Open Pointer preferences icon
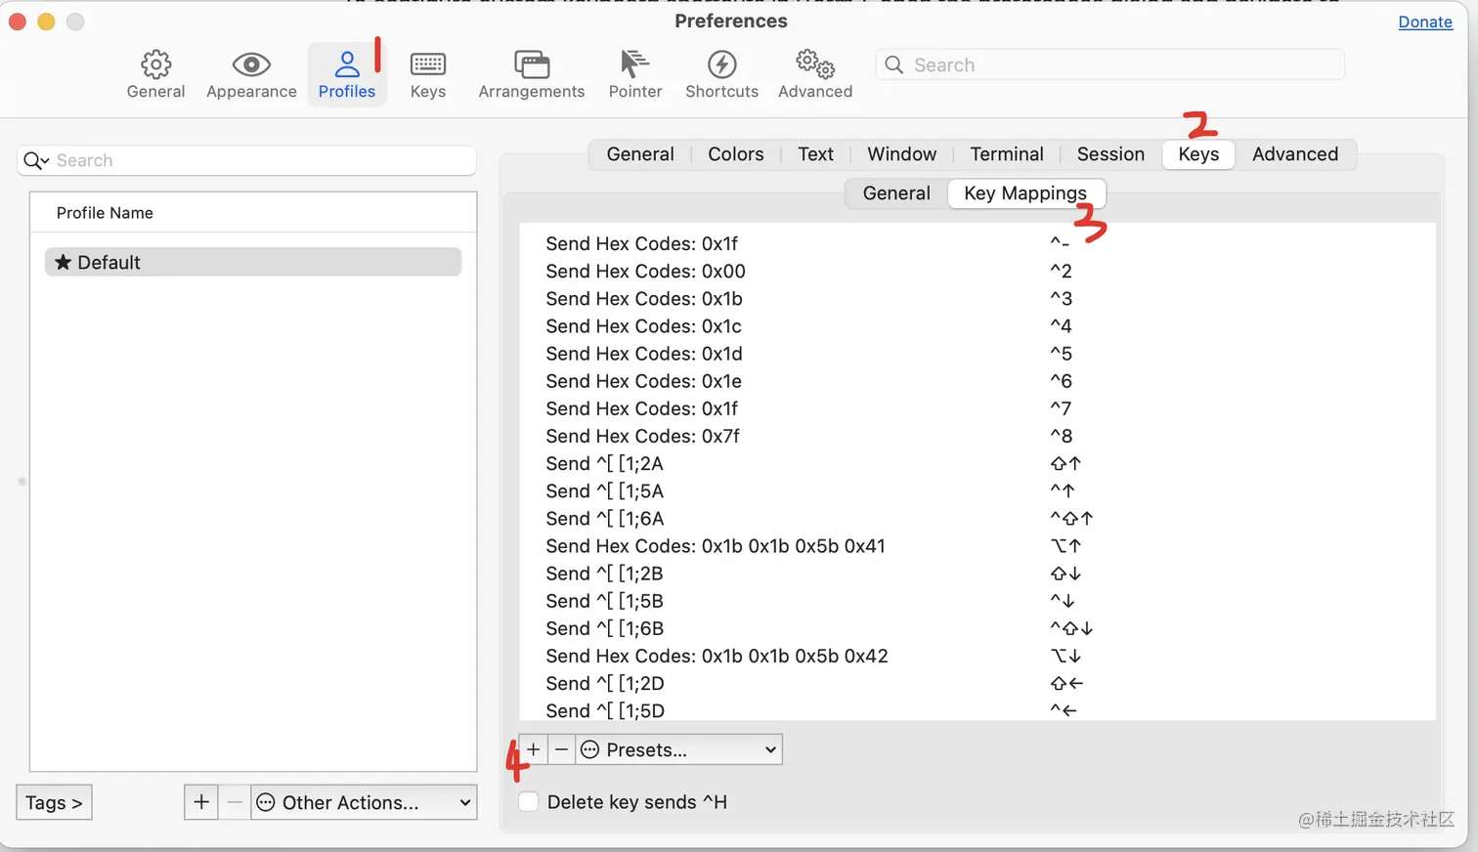 634,64
